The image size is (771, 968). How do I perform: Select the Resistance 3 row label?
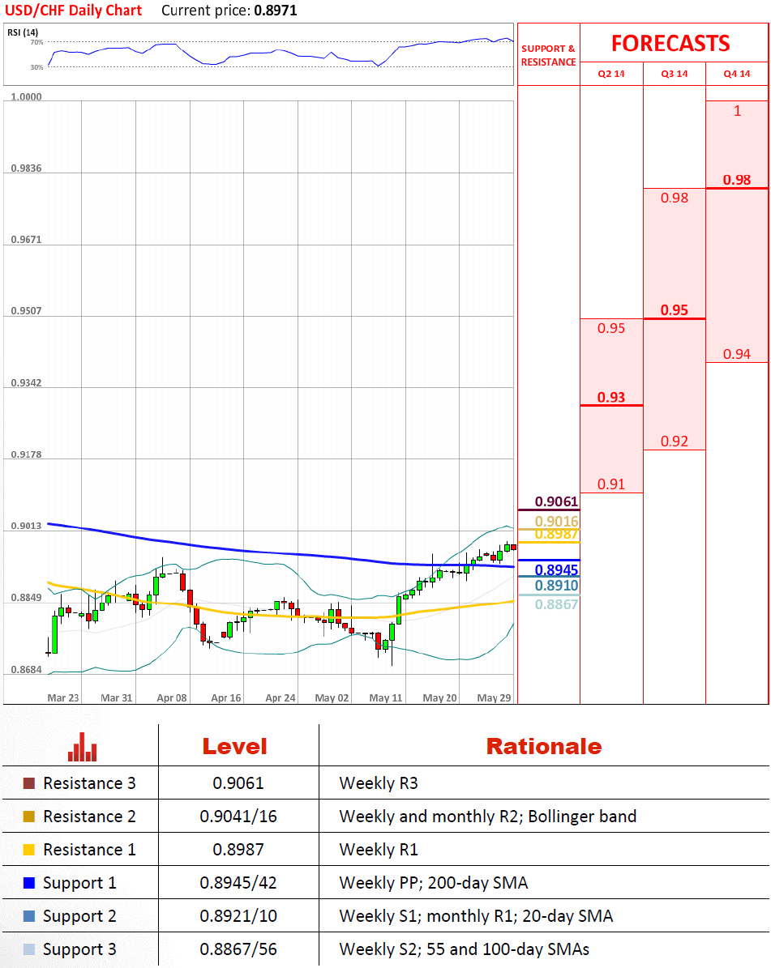pyautogui.click(x=89, y=783)
